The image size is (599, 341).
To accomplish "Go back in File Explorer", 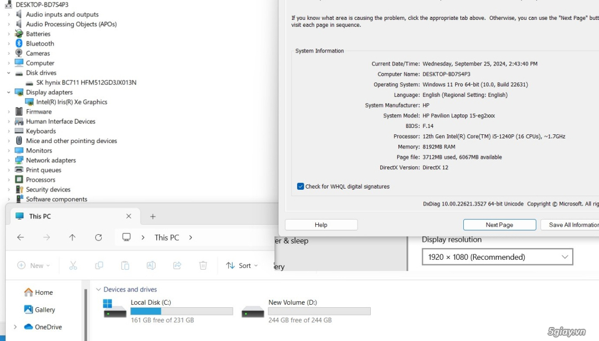I will (20, 237).
